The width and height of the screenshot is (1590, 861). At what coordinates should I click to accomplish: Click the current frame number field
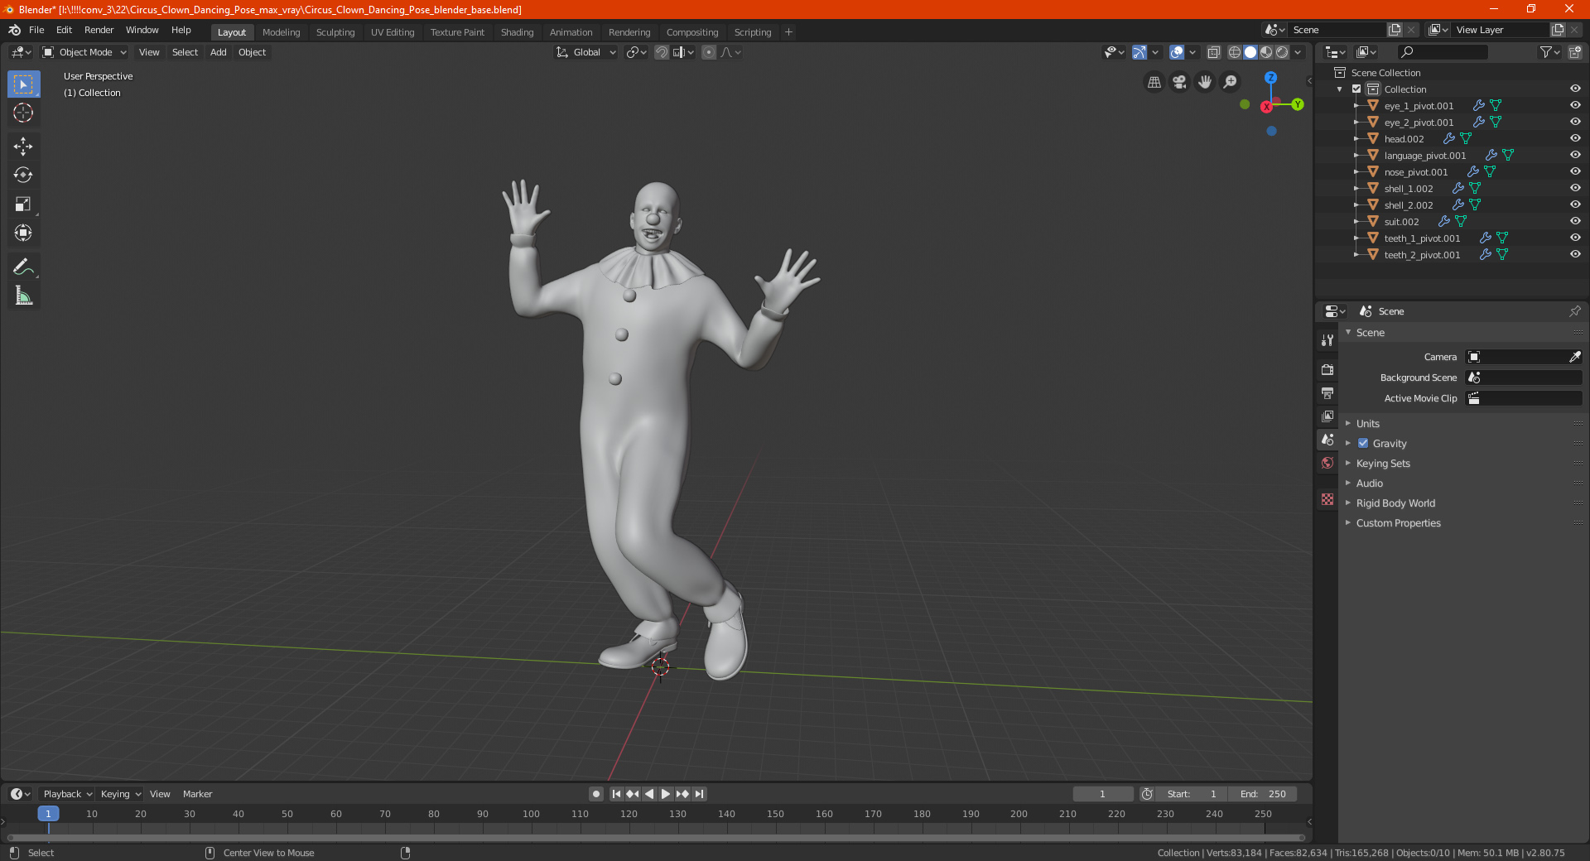coord(1102,794)
